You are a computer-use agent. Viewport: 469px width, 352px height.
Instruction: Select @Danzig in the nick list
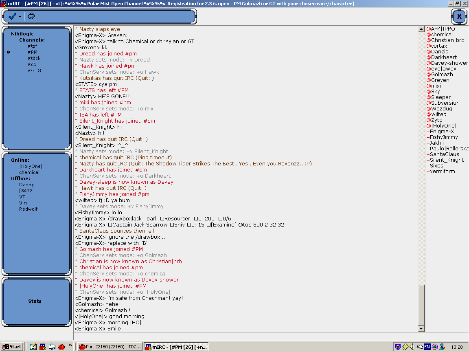click(x=437, y=51)
